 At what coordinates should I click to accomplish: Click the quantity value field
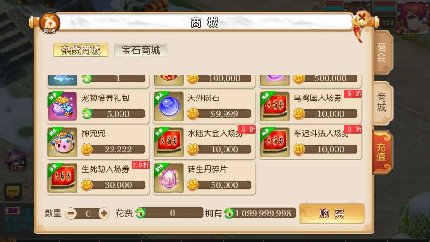tap(88, 213)
